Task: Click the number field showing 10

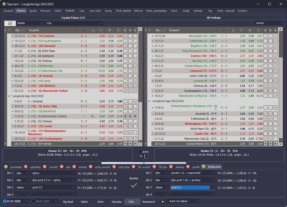Action: pyautogui.click(x=141, y=156)
